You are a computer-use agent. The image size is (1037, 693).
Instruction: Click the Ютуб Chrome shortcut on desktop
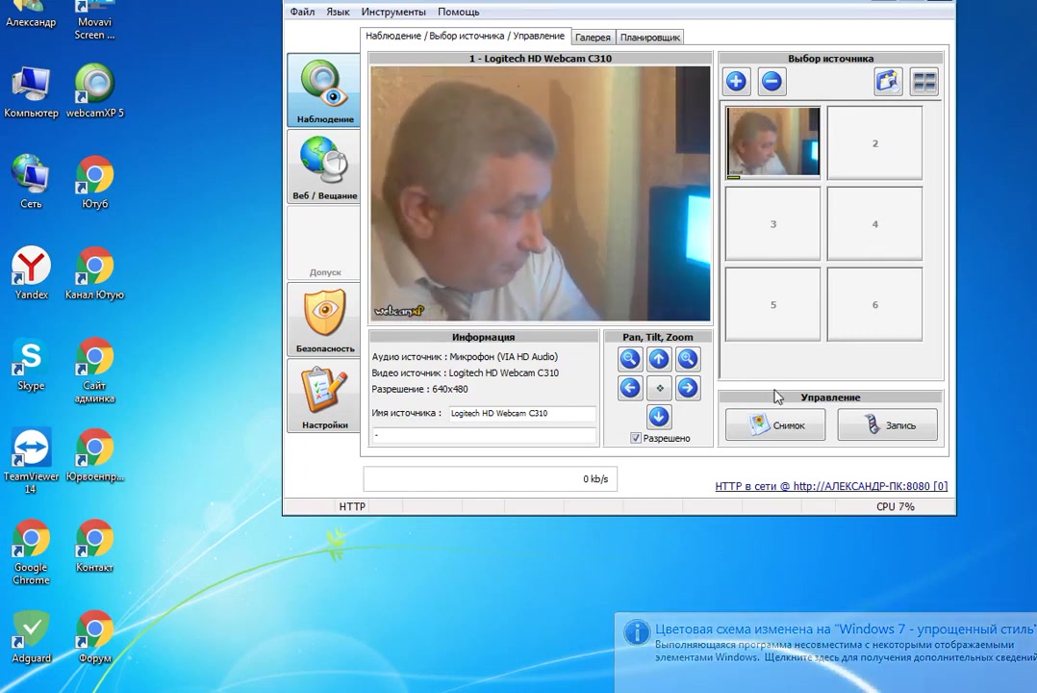pyautogui.click(x=94, y=182)
